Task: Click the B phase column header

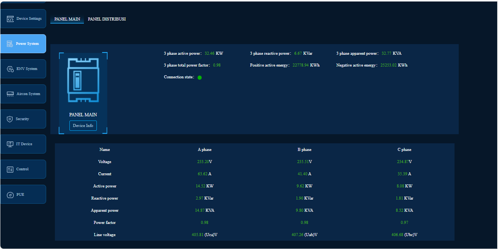Action: click(x=305, y=150)
